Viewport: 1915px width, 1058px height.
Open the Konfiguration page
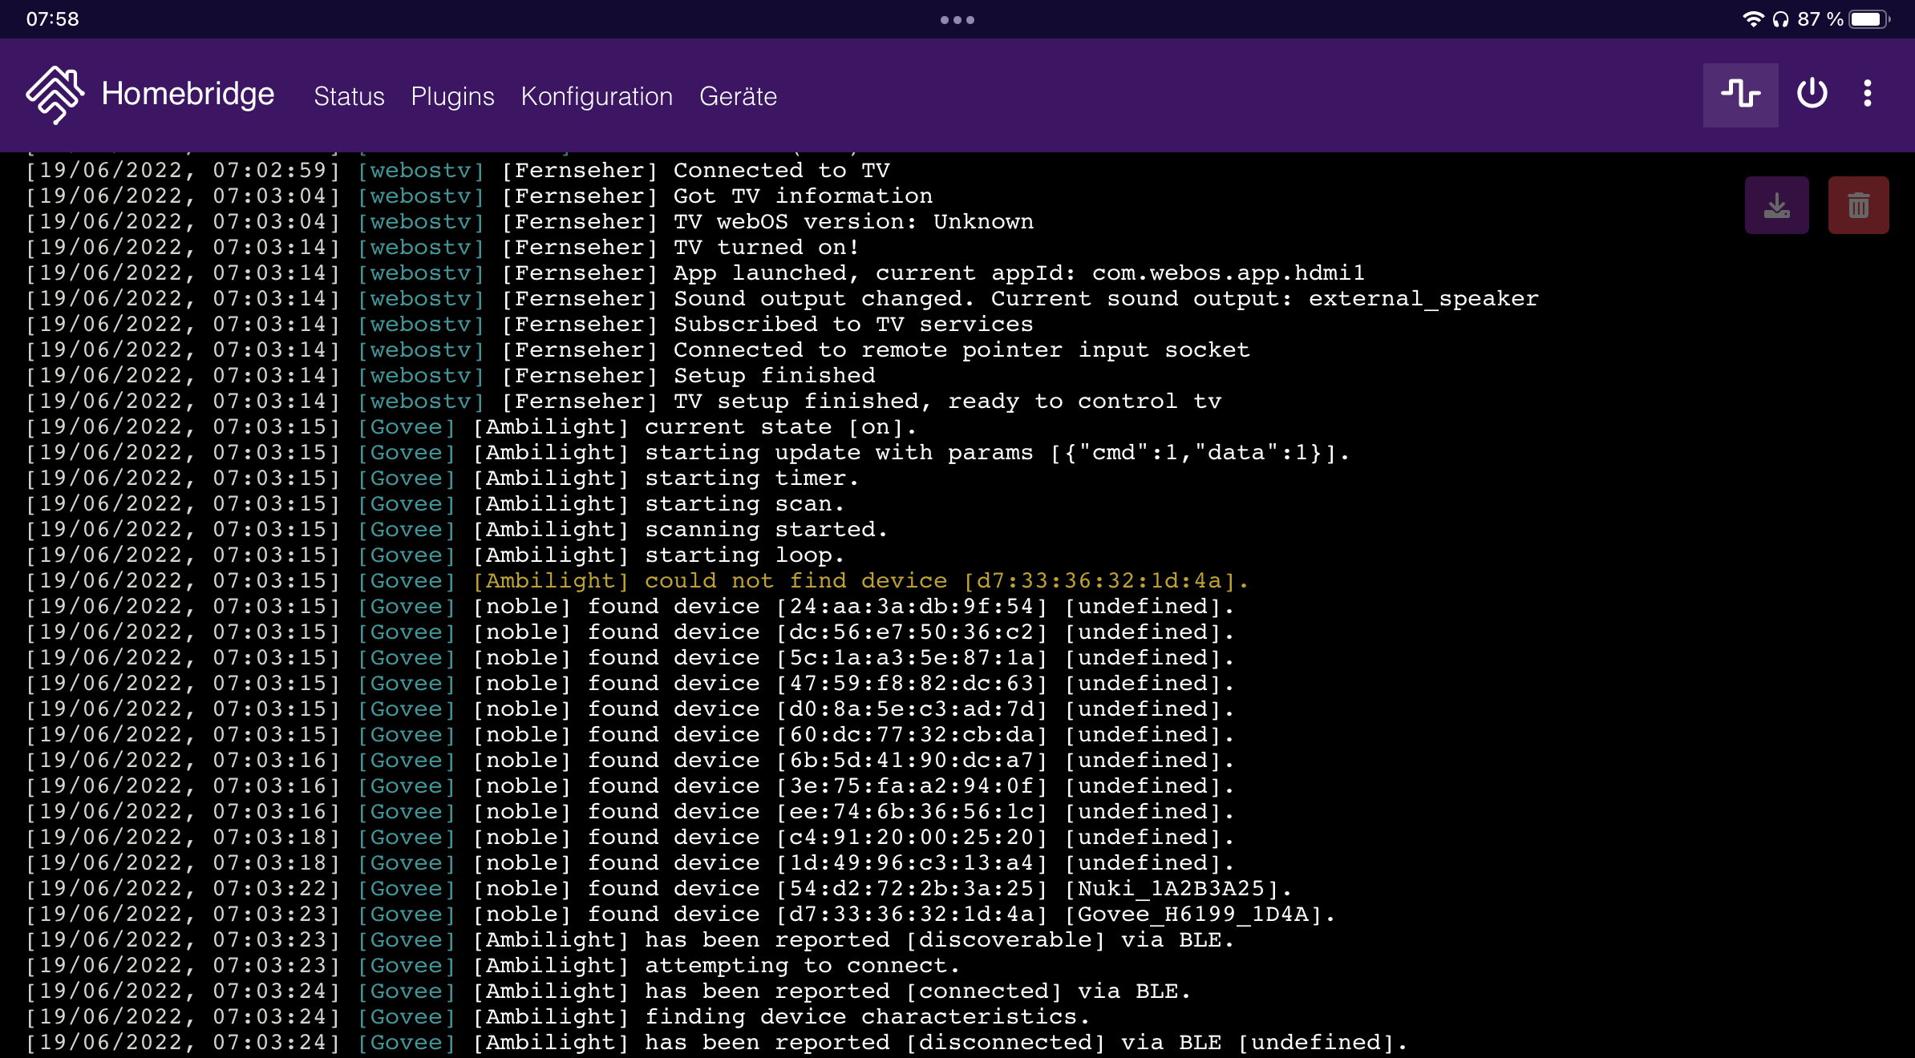(597, 96)
